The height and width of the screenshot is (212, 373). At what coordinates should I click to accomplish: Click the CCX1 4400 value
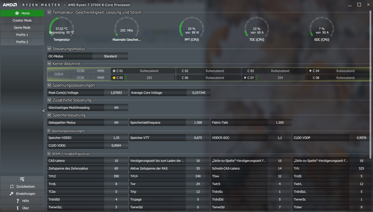click(x=100, y=78)
